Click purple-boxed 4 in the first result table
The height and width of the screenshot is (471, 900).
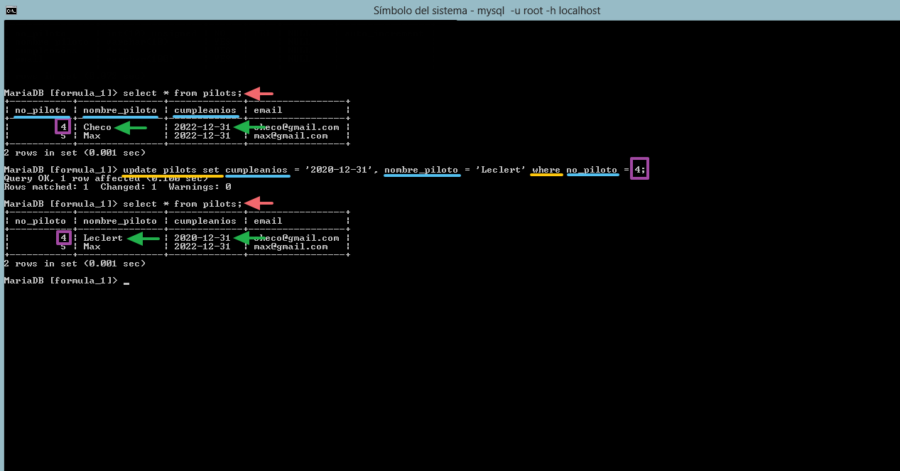click(x=63, y=127)
